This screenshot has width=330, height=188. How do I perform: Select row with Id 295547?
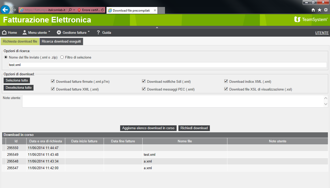[x=165, y=168]
